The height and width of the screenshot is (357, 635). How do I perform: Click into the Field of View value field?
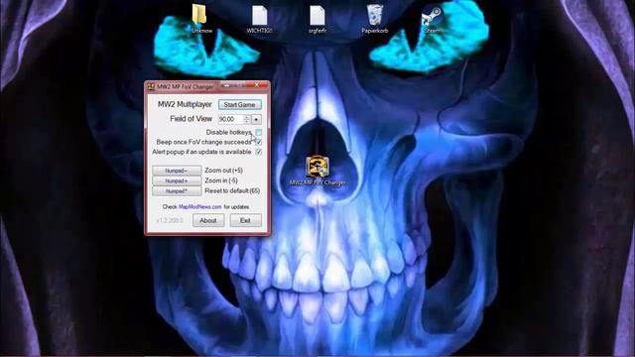tap(230, 119)
